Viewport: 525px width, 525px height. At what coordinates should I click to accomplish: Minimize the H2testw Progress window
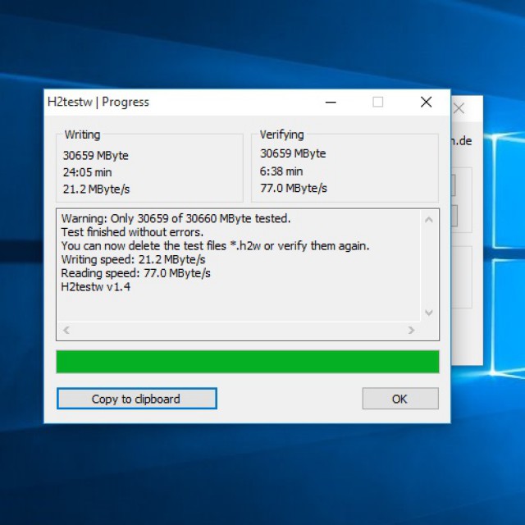click(331, 102)
